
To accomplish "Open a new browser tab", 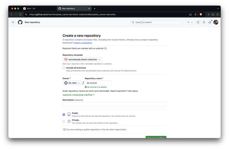I will [x=94, y=9].
